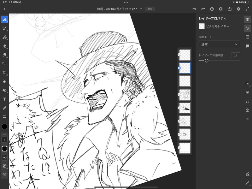Tap the blue badge on active layer
This screenshot has height=189, width=252.
[x=179, y=68]
